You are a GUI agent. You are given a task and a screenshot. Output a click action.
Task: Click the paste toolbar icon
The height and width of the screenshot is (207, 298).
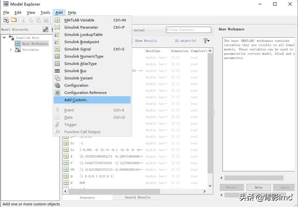(38, 20)
